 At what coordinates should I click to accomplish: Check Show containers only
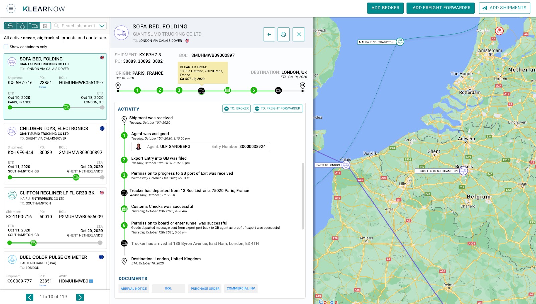click(6, 47)
